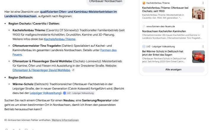The width and height of the screenshot is (219, 130).
Task: Click heading Region Delitzsch:
Action: point(21,77)
